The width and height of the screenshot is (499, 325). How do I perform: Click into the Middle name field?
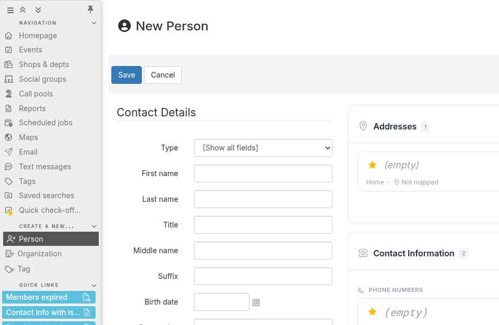263,251
